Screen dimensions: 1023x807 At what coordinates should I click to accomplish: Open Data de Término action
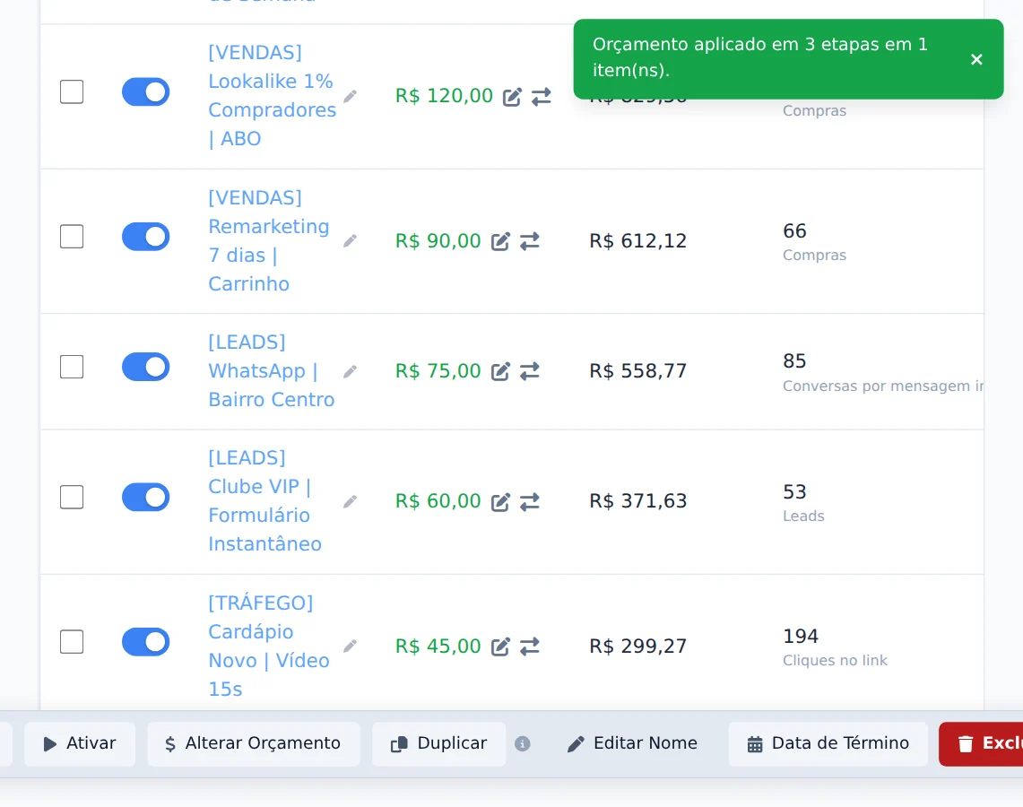coord(828,743)
